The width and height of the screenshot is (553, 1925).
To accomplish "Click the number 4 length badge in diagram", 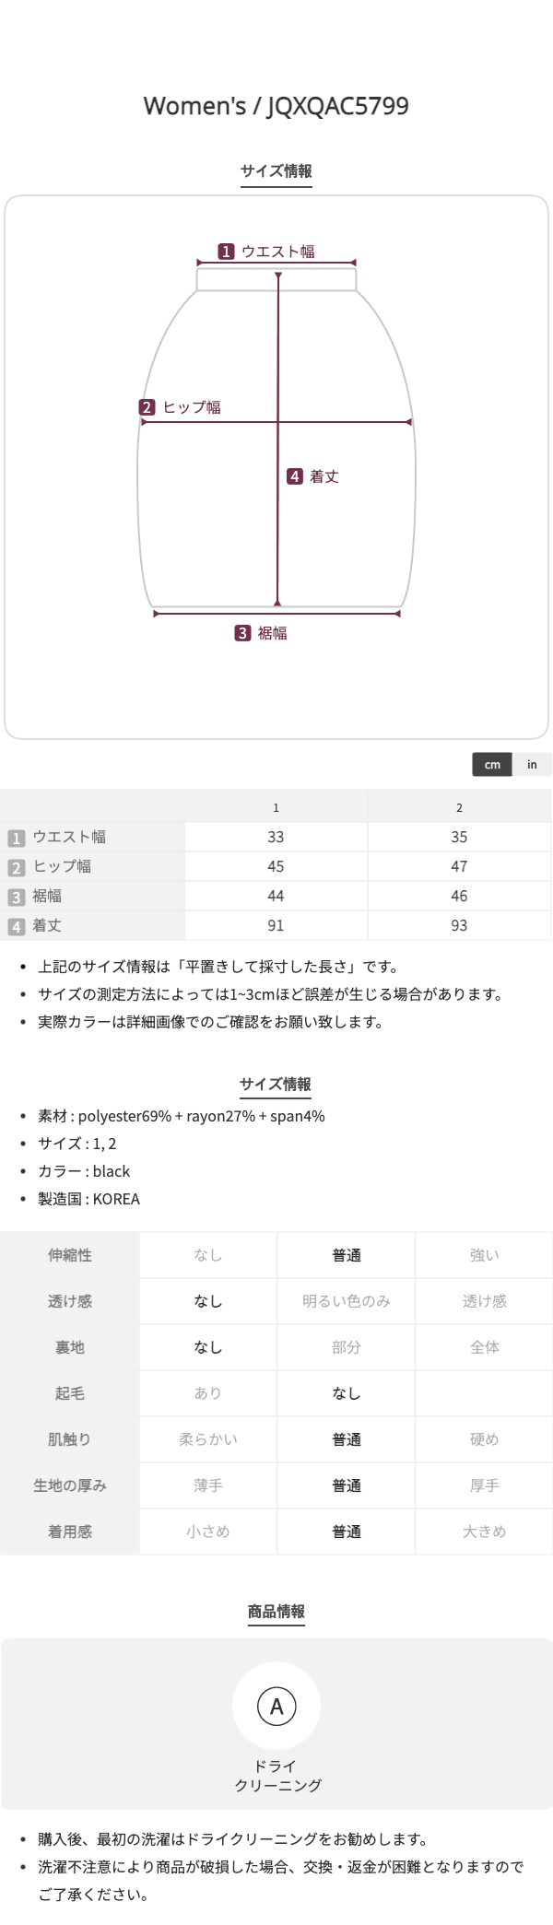I will [x=295, y=476].
